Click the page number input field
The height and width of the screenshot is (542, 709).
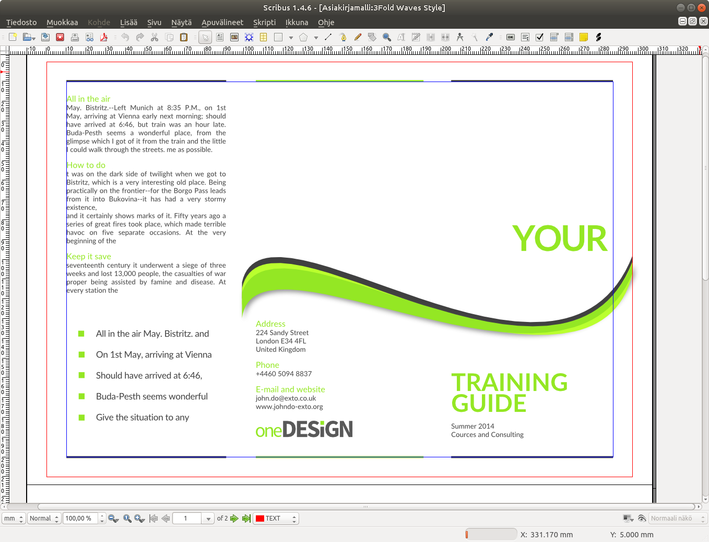[x=187, y=518]
